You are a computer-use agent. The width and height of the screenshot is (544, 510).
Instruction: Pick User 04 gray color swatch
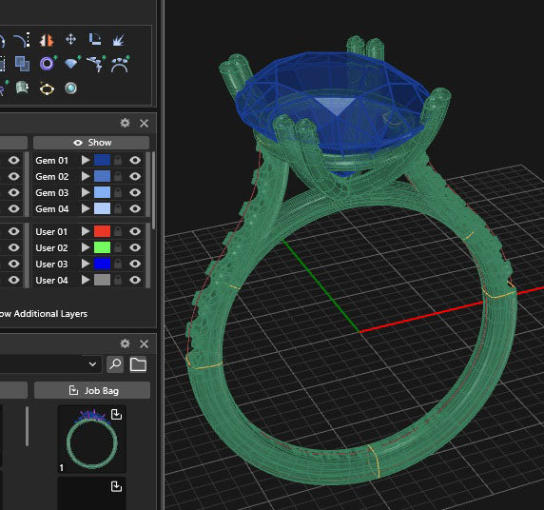coord(103,280)
